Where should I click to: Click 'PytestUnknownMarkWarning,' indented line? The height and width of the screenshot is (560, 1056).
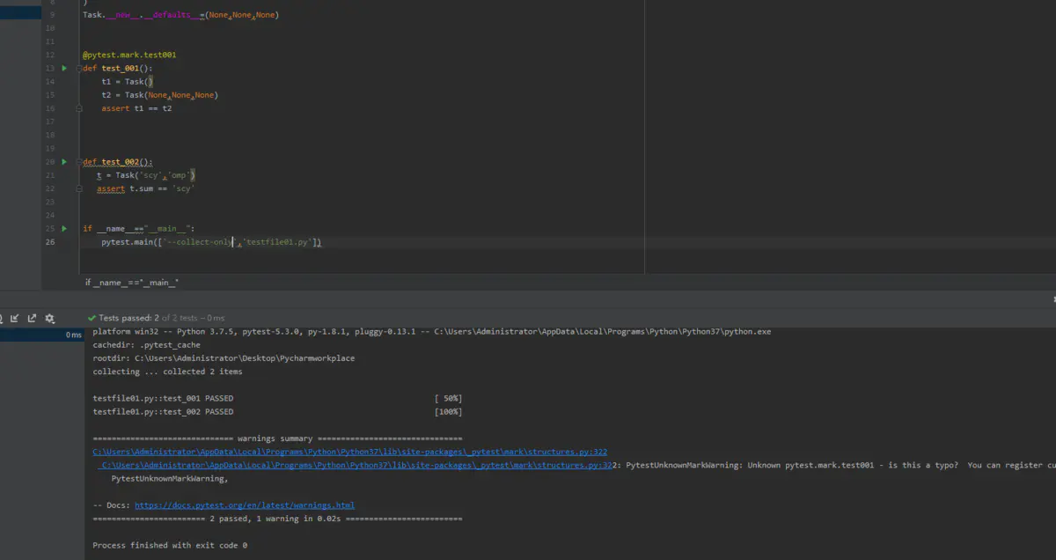click(170, 478)
